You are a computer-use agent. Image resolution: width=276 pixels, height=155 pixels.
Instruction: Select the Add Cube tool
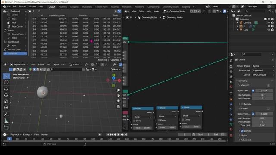tap(6, 128)
